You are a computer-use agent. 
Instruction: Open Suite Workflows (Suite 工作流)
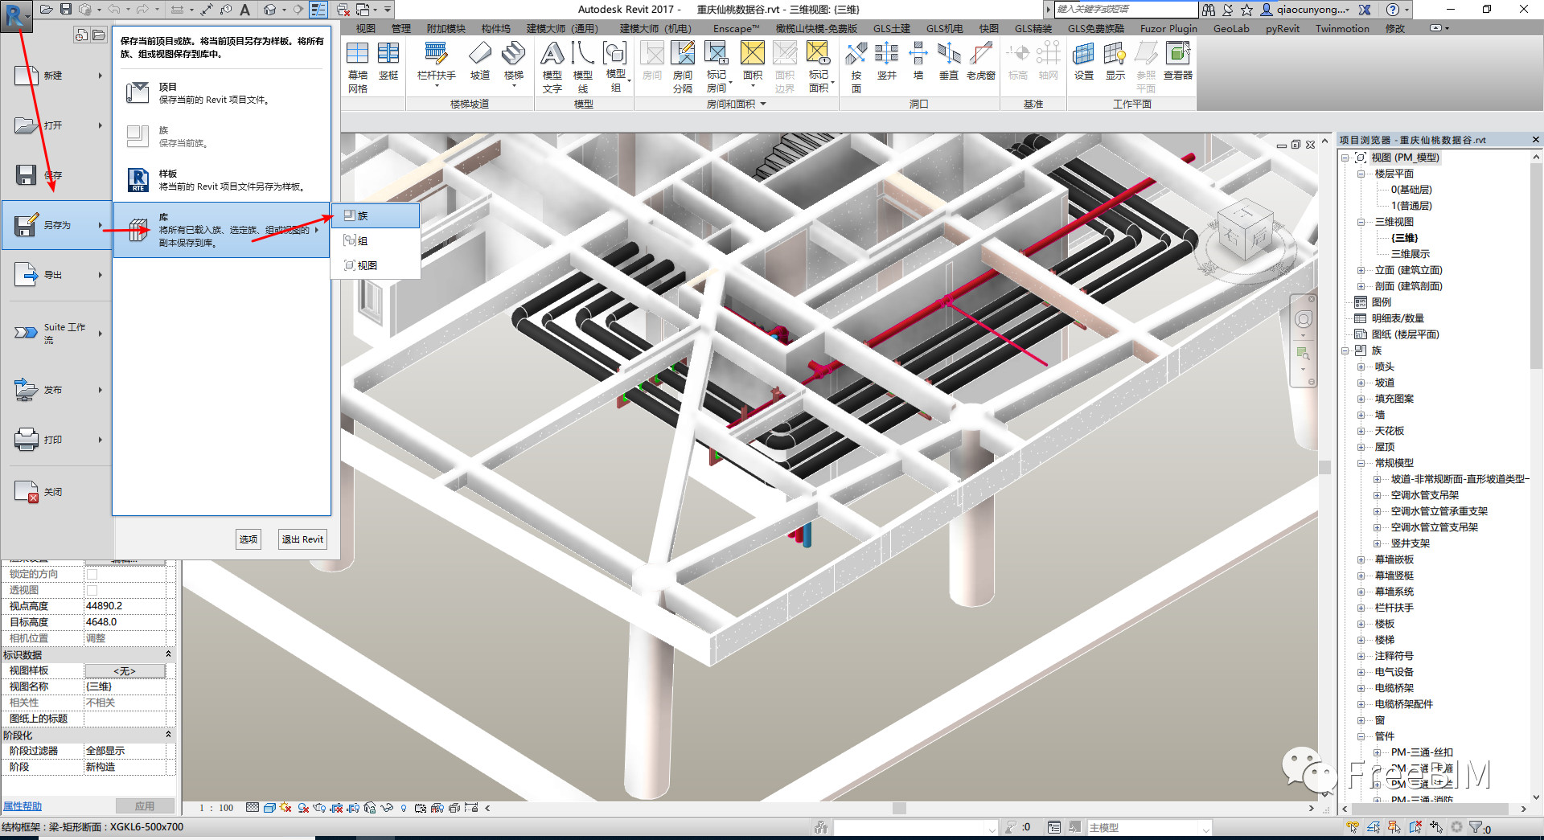pyautogui.click(x=56, y=333)
